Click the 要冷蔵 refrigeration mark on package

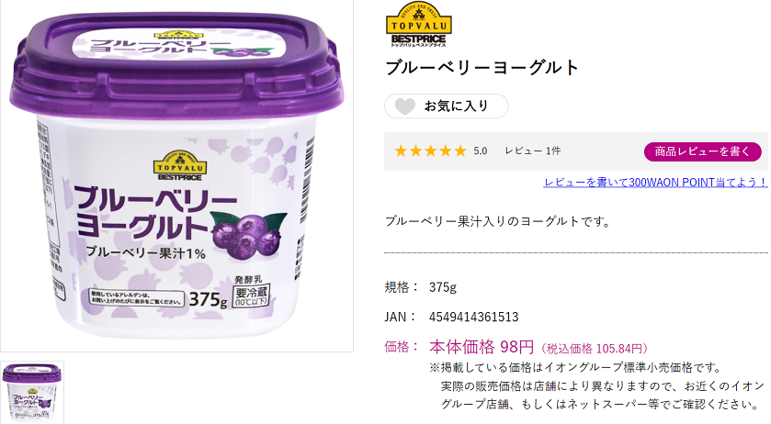click(251, 296)
